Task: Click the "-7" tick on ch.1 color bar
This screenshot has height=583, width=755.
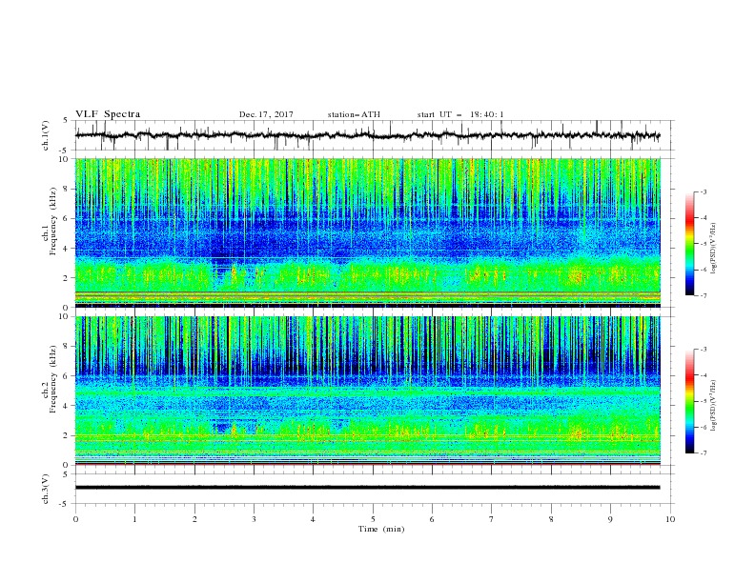Action: pos(703,295)
